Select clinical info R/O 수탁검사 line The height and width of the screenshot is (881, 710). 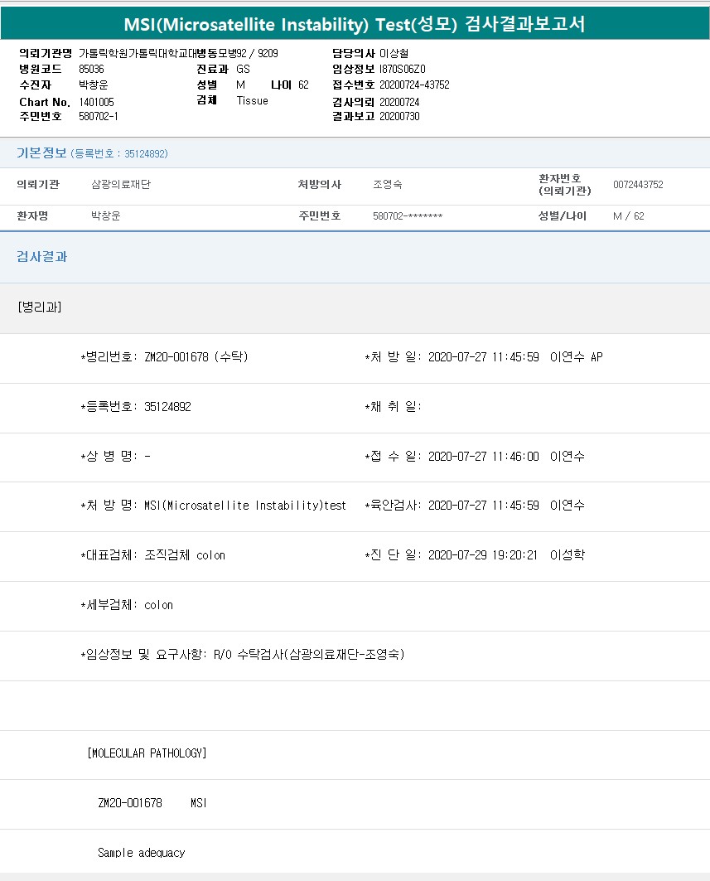[243, 654]
